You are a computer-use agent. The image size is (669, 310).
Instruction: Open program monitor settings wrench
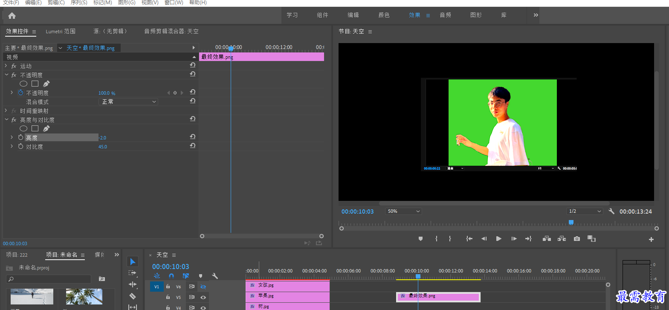(611, 211)
